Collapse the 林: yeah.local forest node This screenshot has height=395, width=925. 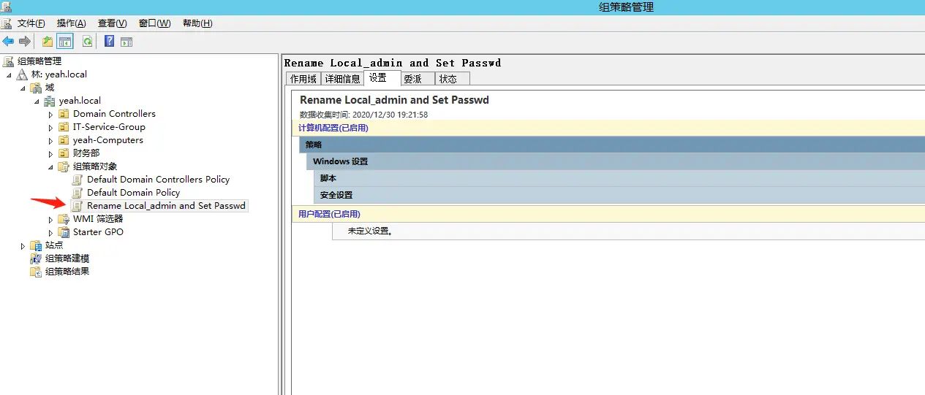(10, 75)
